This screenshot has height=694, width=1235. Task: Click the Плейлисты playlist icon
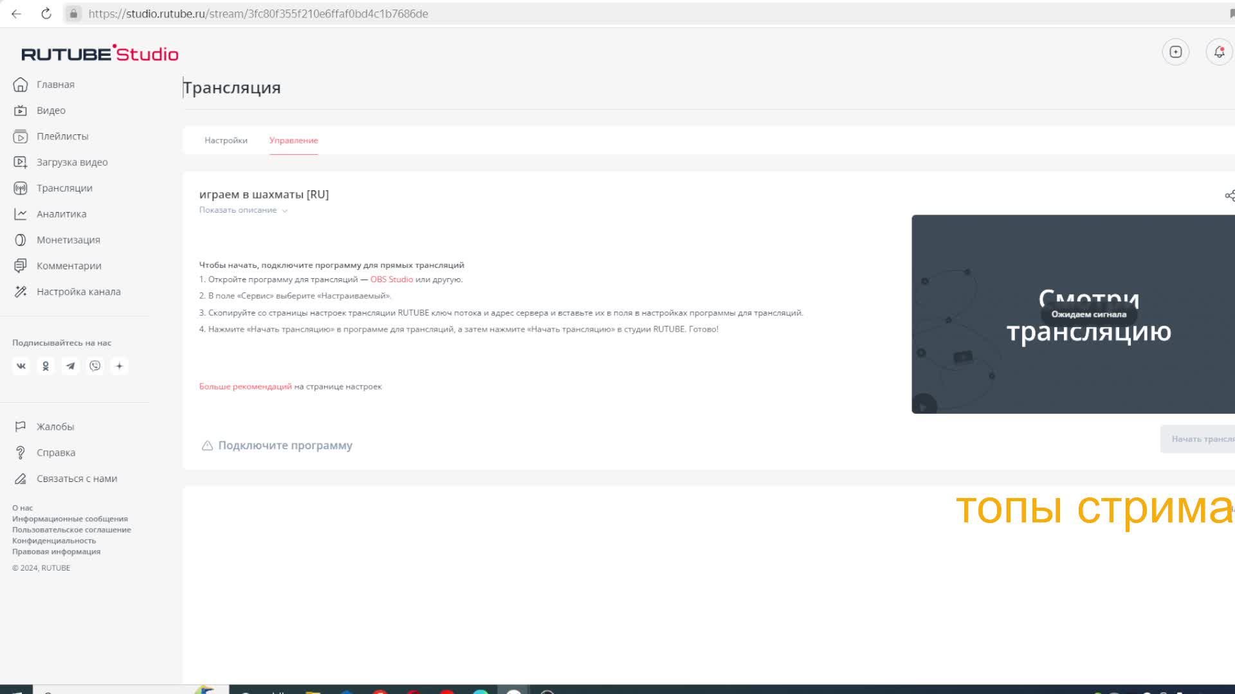21,136
